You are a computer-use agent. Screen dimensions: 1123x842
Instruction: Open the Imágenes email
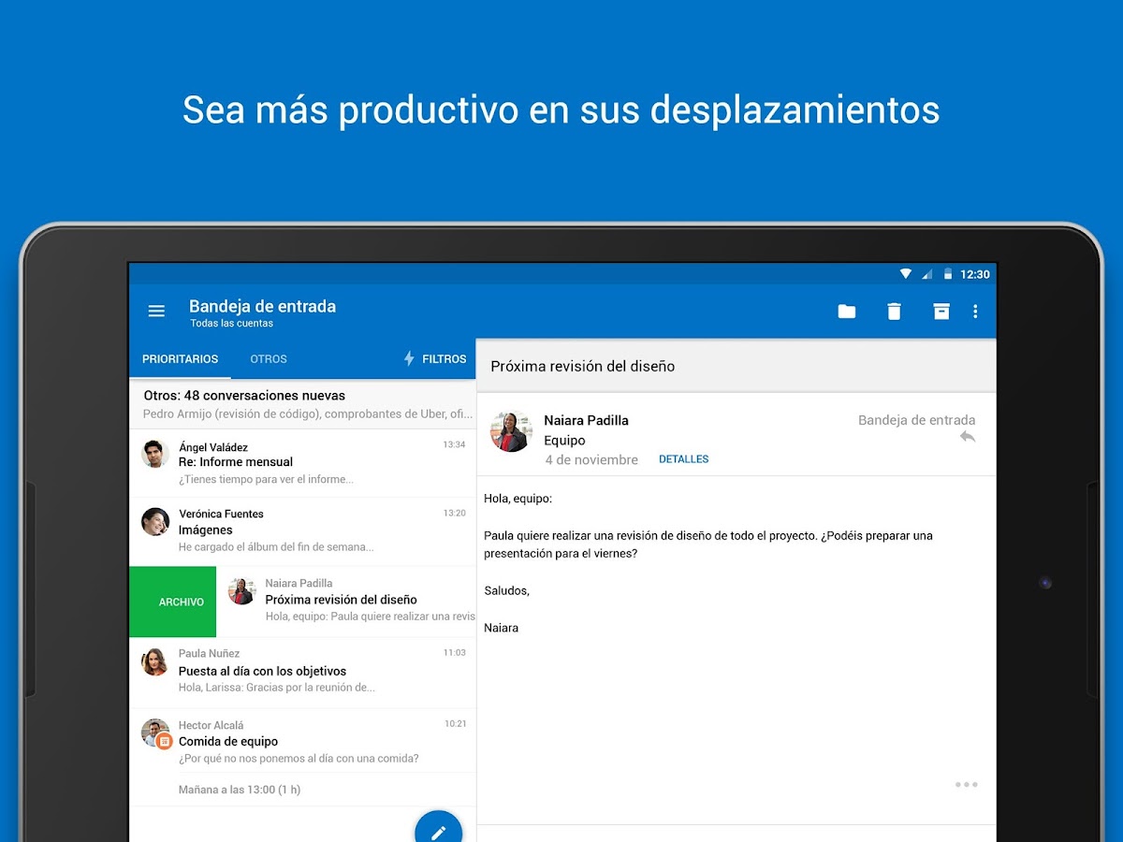pos(302,531)
